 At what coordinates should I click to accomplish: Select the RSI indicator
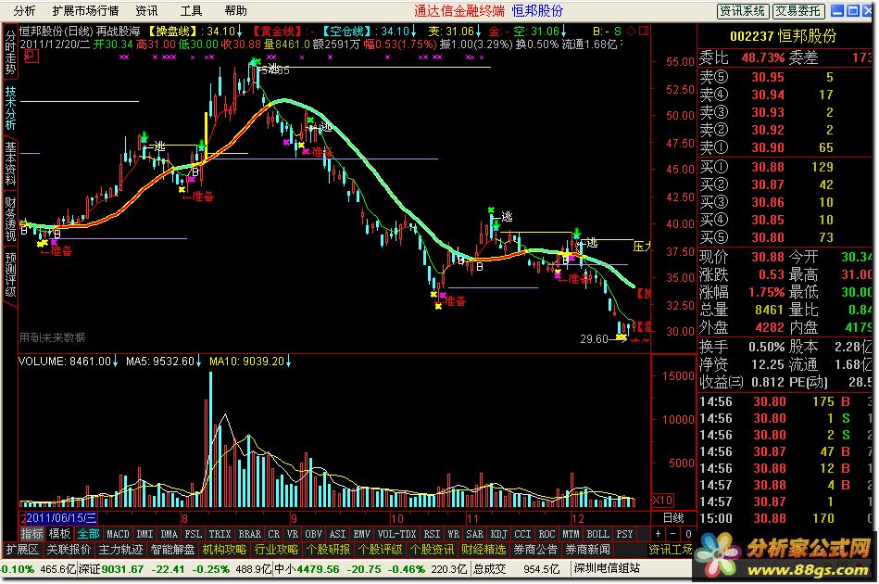coord(433,534)
